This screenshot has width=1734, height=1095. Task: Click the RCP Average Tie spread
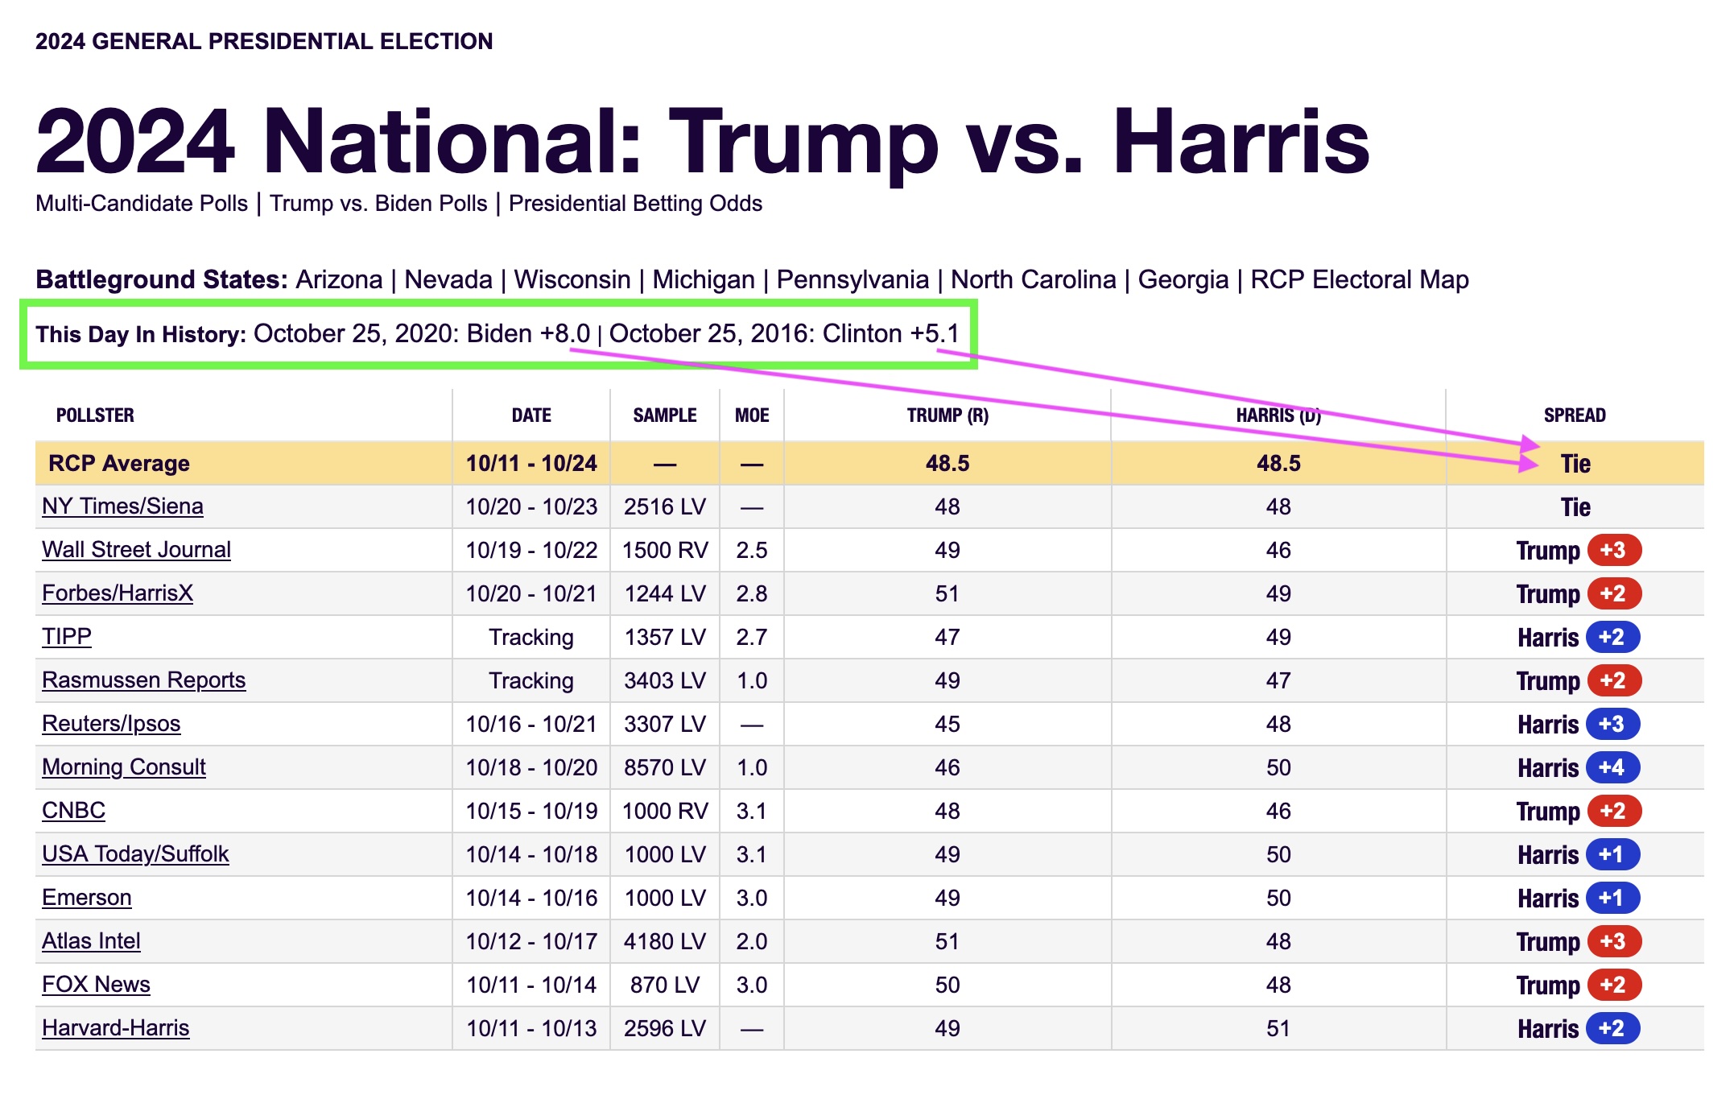click(x=1575, y=464)
